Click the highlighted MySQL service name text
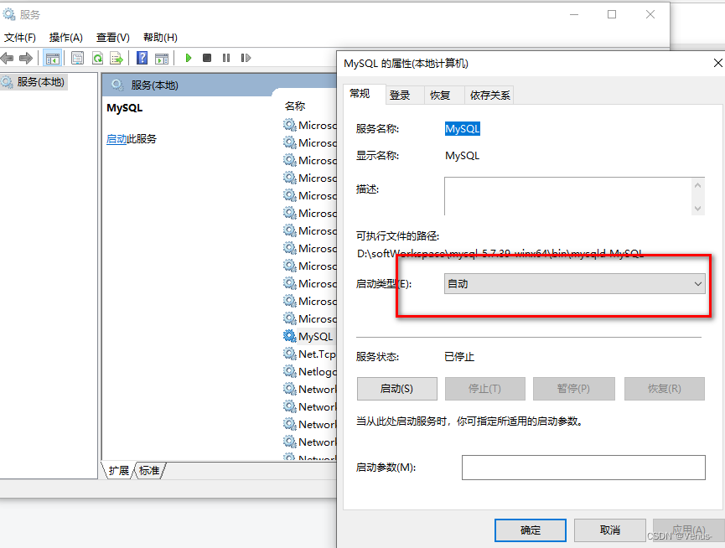Screen dimensions: 725x548 (x=463, y=129)
